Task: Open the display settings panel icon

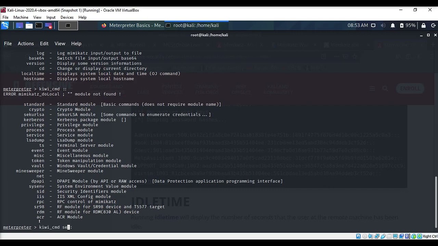Action: point(373,25)
